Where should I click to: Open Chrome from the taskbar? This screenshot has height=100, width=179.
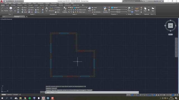25,98
